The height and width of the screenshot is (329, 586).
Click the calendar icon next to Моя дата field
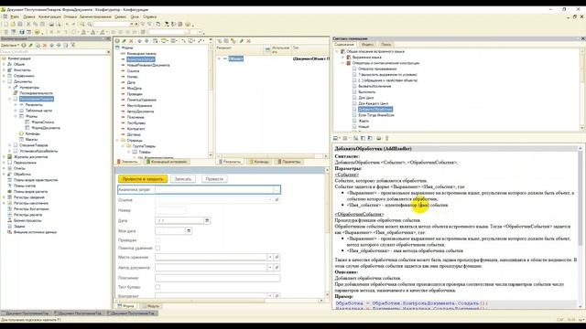click(x=189, y=231)
